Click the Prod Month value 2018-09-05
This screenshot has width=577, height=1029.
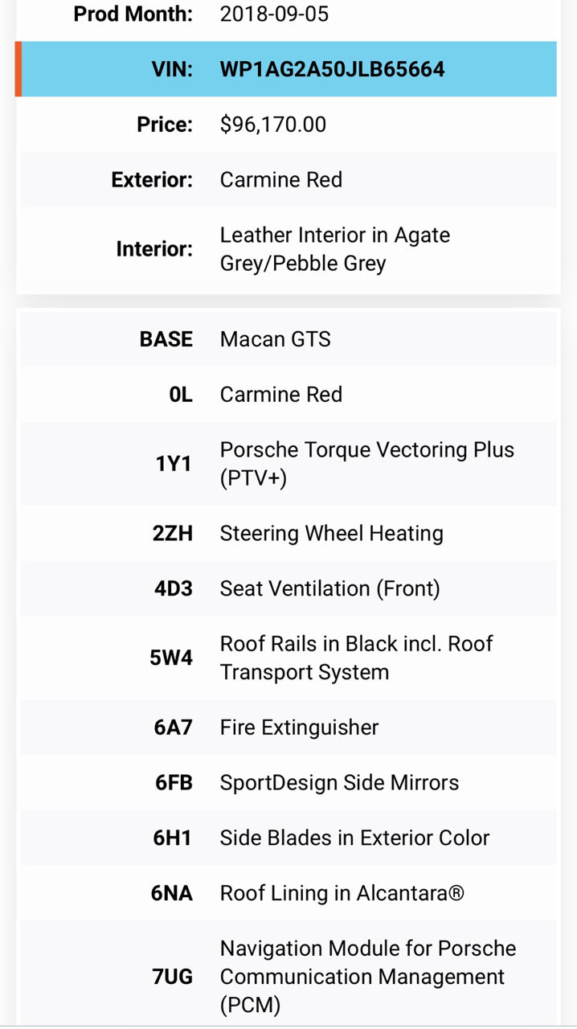(x=274, y=14)
